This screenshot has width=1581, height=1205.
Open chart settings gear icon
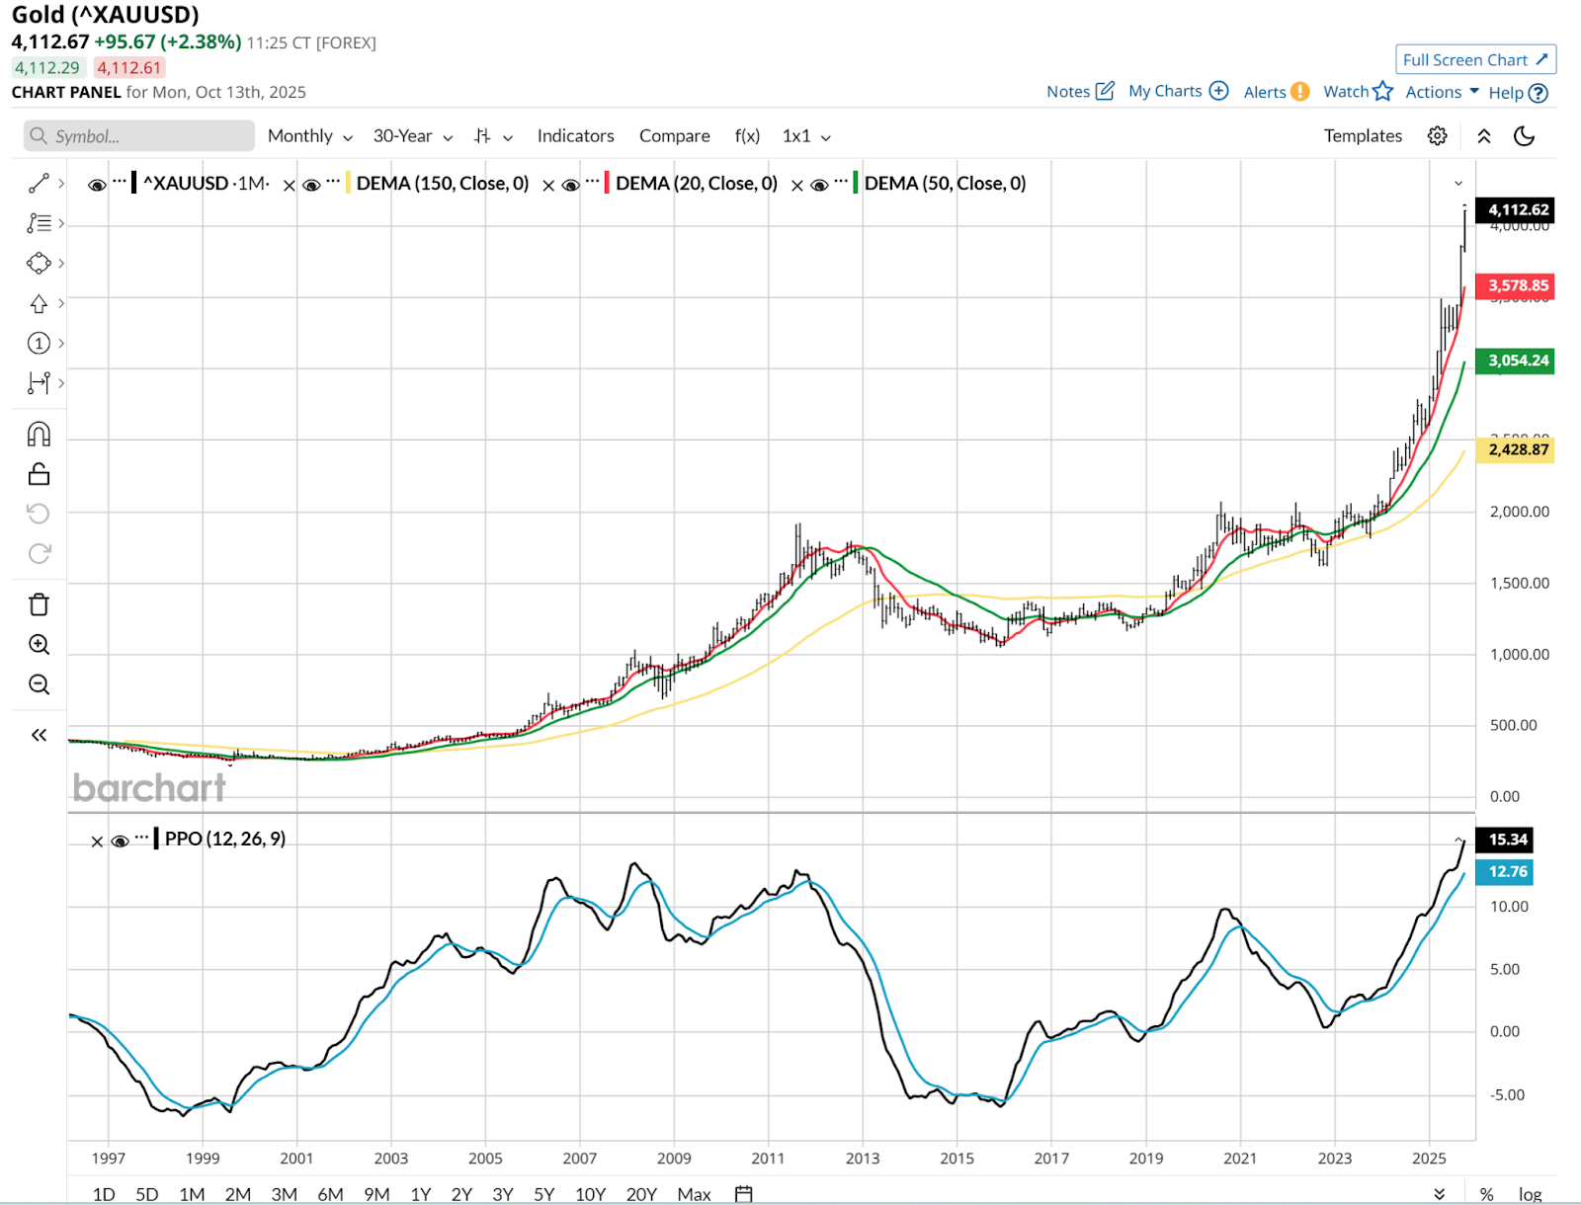[1438, 136]
